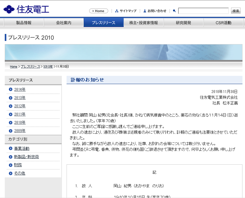Image resolution: width=245 pixels, height=198 pixels.
Task: Click the magnifier search icon
Action: [x=174, y=11]
